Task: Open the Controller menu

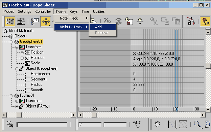Action: click(43, 11)
